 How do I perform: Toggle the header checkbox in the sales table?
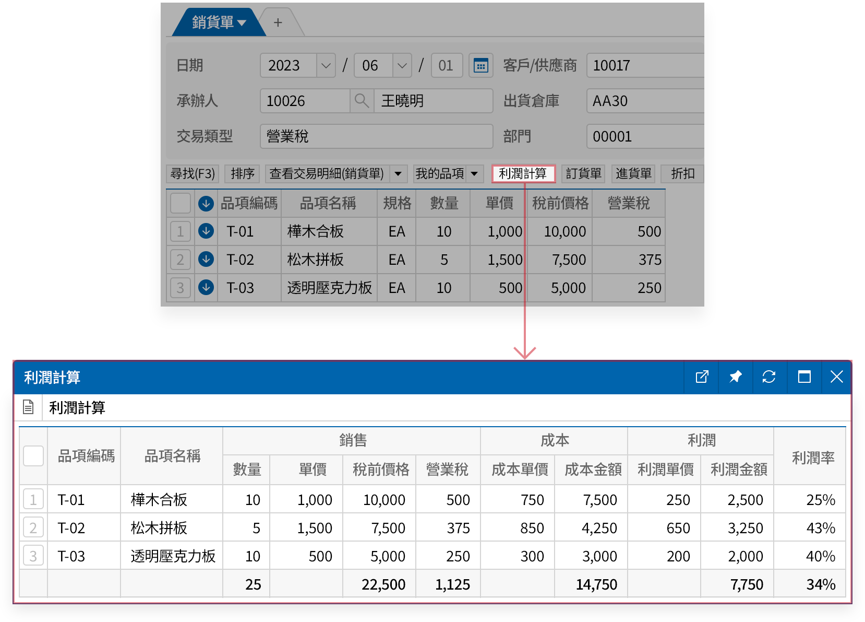(x=180, y=203)
